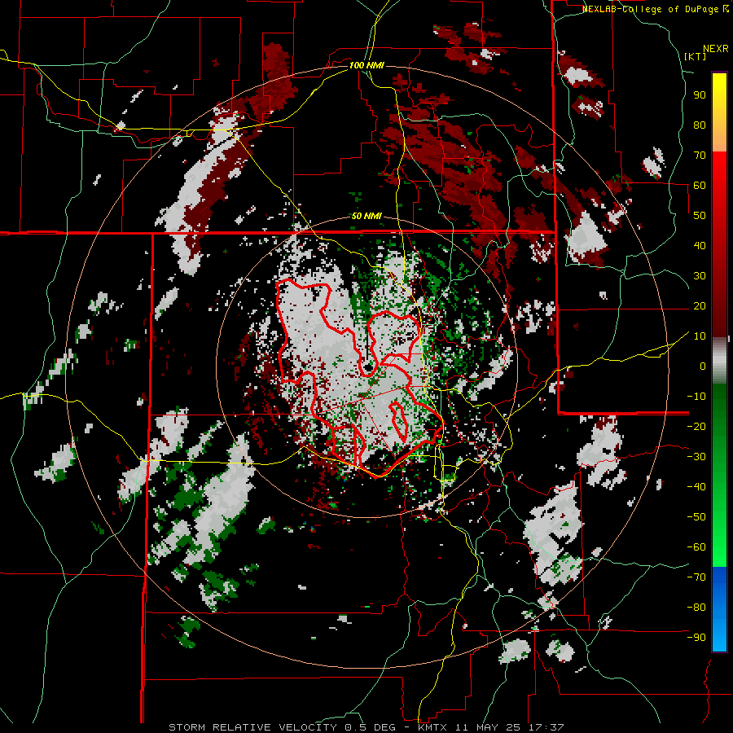This screenshot has width=733, height=733.
Task: Click the -50 value on velocity scale
Action: [696, 517]
